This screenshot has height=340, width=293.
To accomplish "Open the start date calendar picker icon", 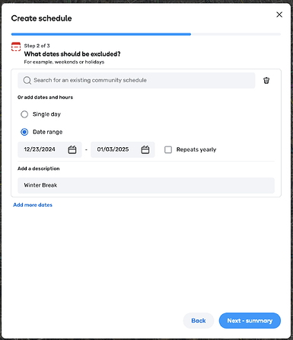I will pyautogui.click(x=72, y=149).
